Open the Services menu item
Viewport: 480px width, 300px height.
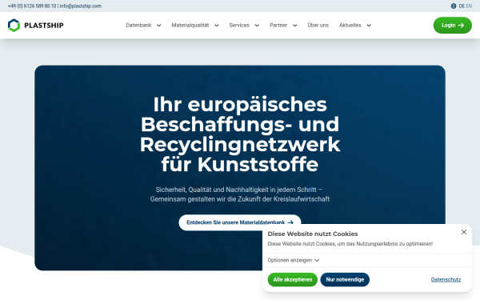tap(239, 25)
